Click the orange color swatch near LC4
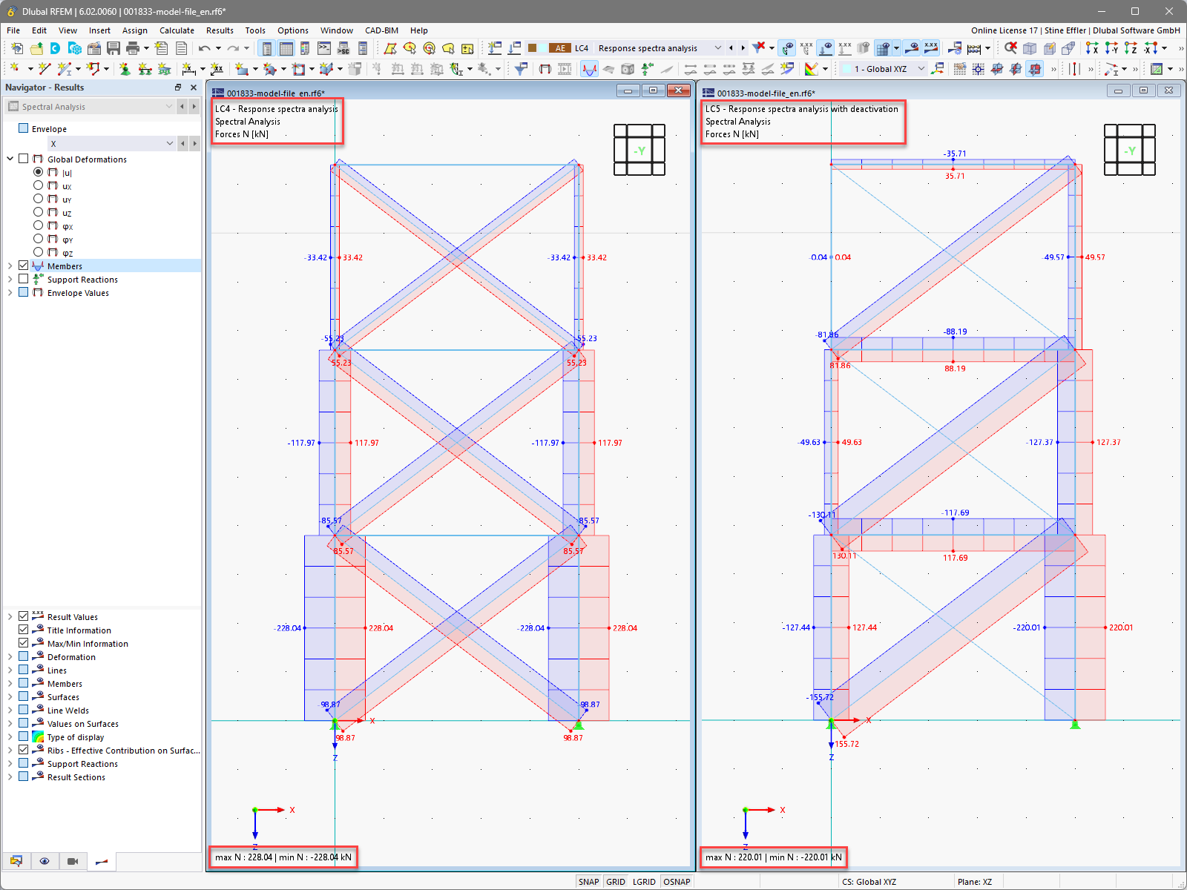This screenshot has height=890, width=1187. pyautogui.click(x=533, y=47)
